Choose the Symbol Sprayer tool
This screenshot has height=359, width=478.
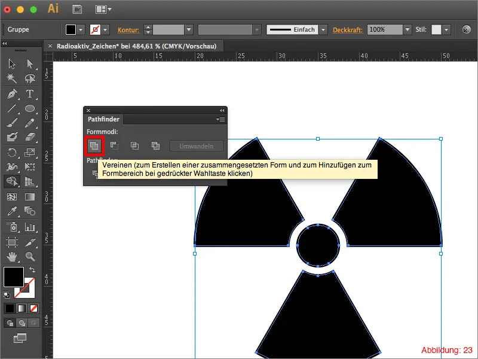coord(12,227)
